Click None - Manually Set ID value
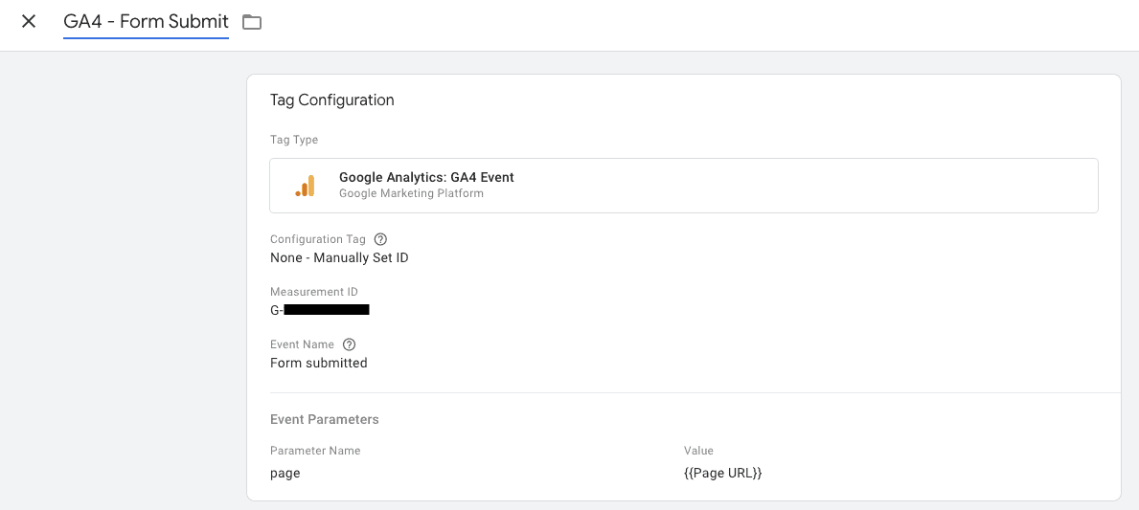This screenshot has width=1139, height=510. (x=339, y=257)
